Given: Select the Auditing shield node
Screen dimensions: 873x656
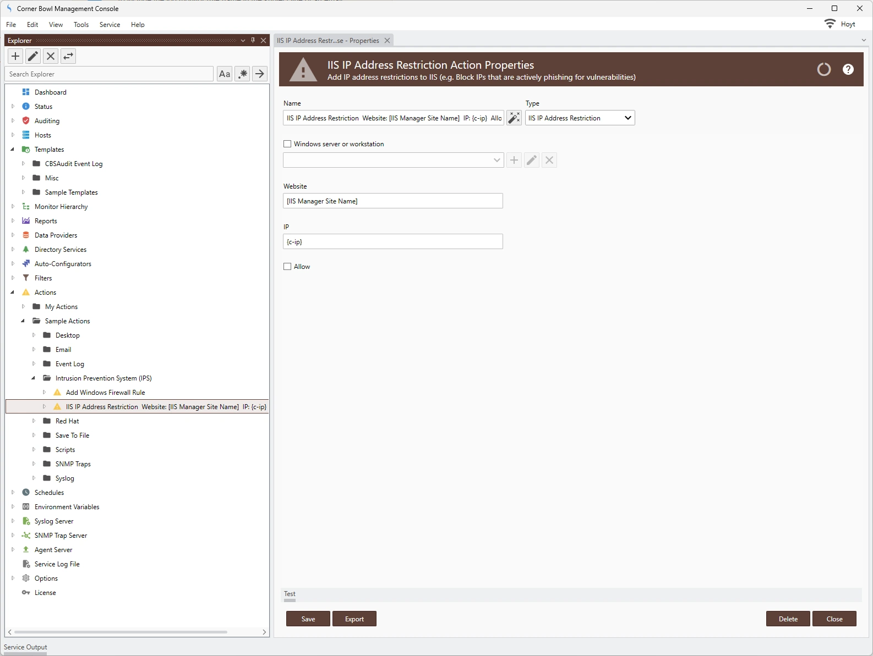Looking at the screenshot, I should (x=47, y=121).
